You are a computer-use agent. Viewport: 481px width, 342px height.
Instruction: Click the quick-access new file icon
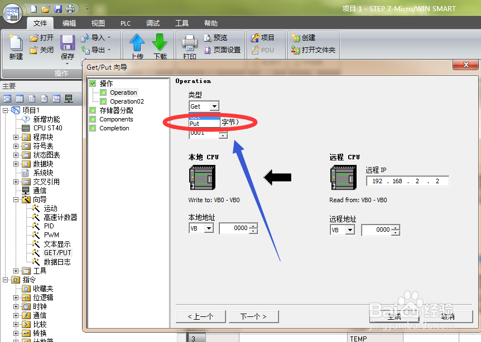[34, 9]
